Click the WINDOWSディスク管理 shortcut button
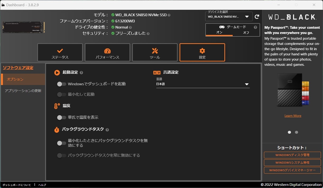The height and width of the screenshot is (188, 323). [292, 155]
